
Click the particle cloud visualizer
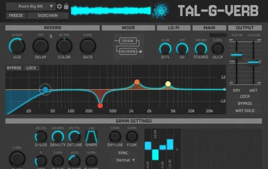(x=161, y=10)
